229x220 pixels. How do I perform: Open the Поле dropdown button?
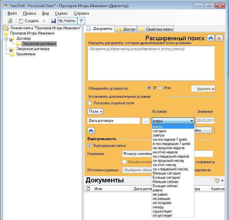pos(95,111)
